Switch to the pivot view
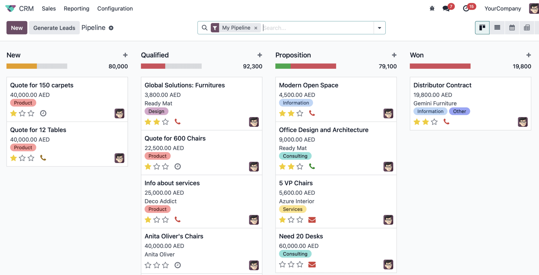This screenshot has height=275, width=539. tap(527, 28)
